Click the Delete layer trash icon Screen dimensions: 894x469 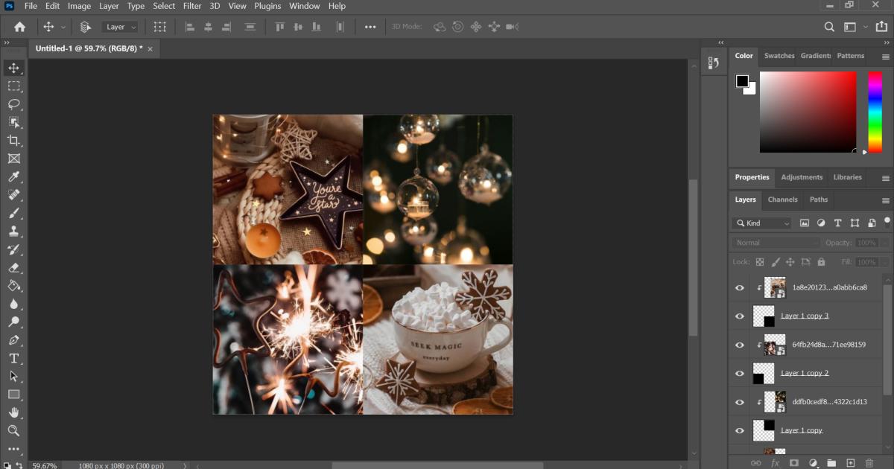869,463
